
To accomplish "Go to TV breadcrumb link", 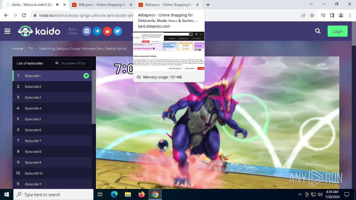I will [x=31, y=49].
